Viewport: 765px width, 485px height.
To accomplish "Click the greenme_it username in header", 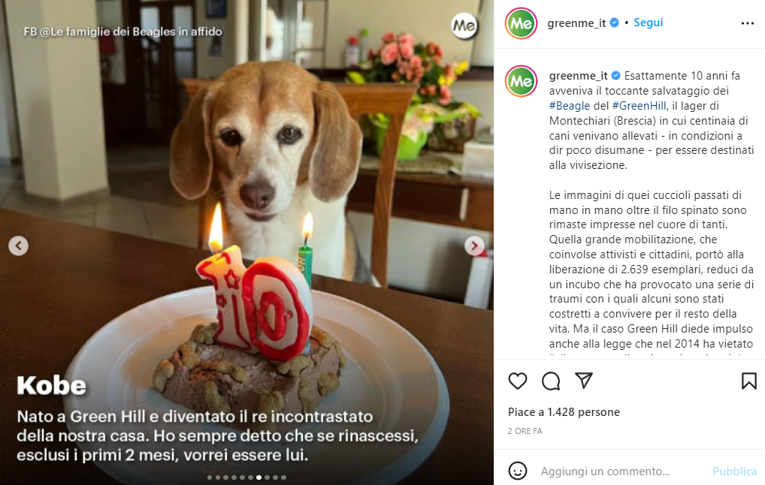I will coord(577,23).
